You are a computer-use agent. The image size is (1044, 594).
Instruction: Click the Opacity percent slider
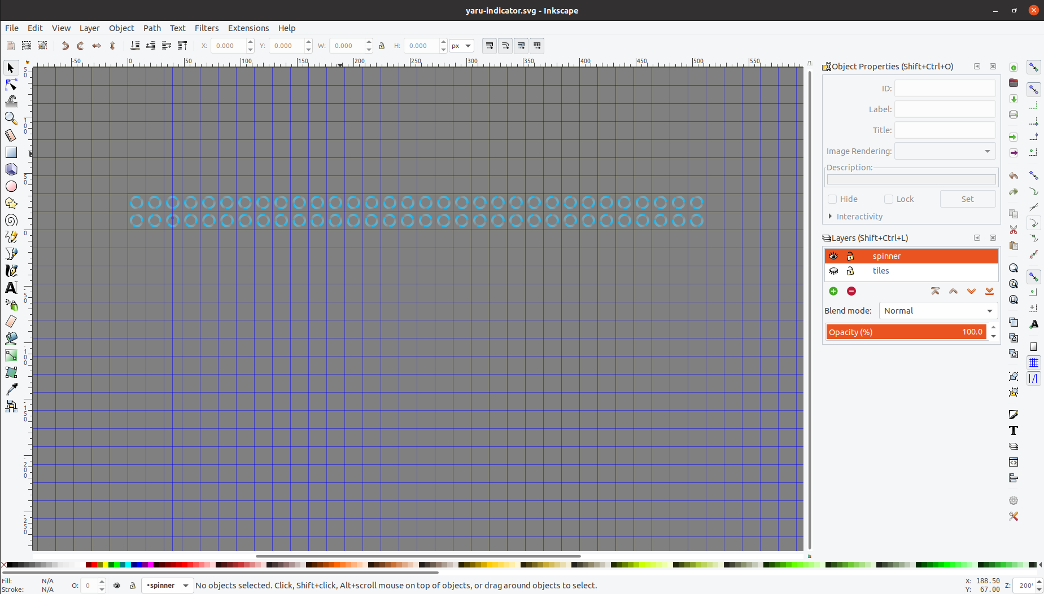point(906,332)
